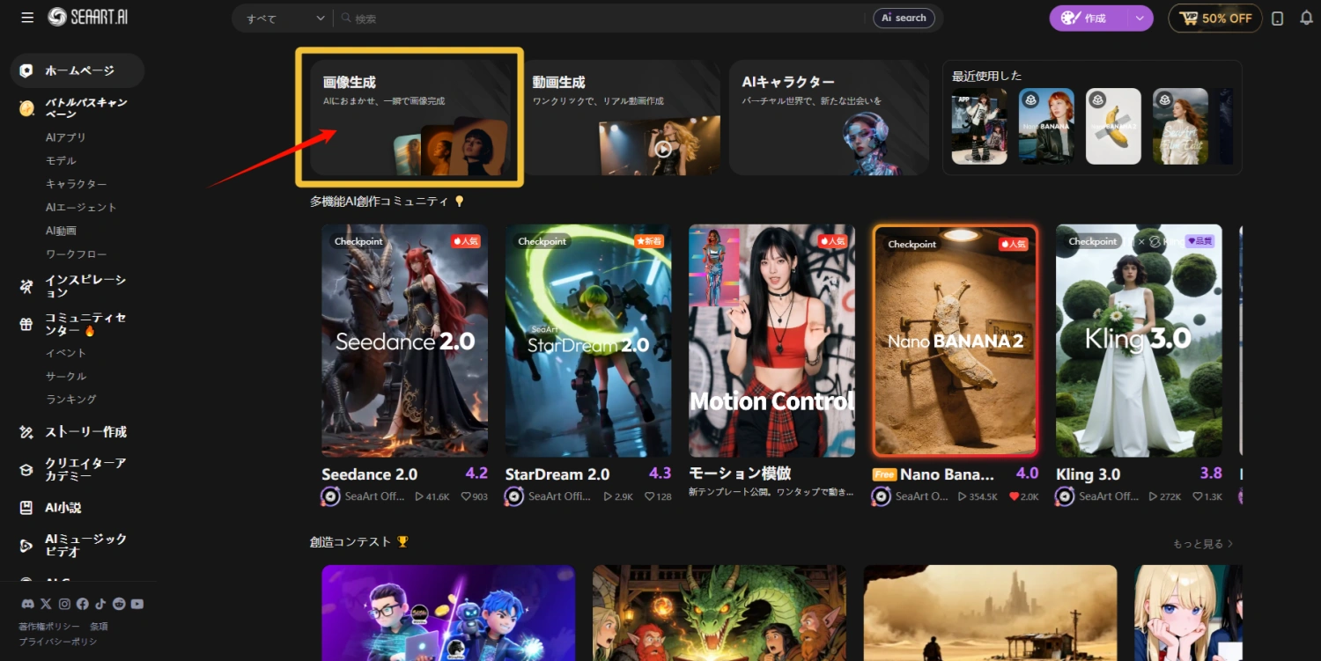Open the Motion Control template card
Image resolution: width=1321 pixels, height=661 pixels.
(x=771, y=341)
